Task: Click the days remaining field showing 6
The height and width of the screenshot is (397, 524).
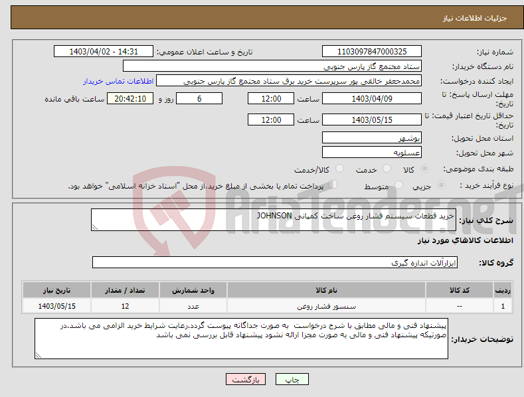Action: pyautogui.click(x=199, y=98)
